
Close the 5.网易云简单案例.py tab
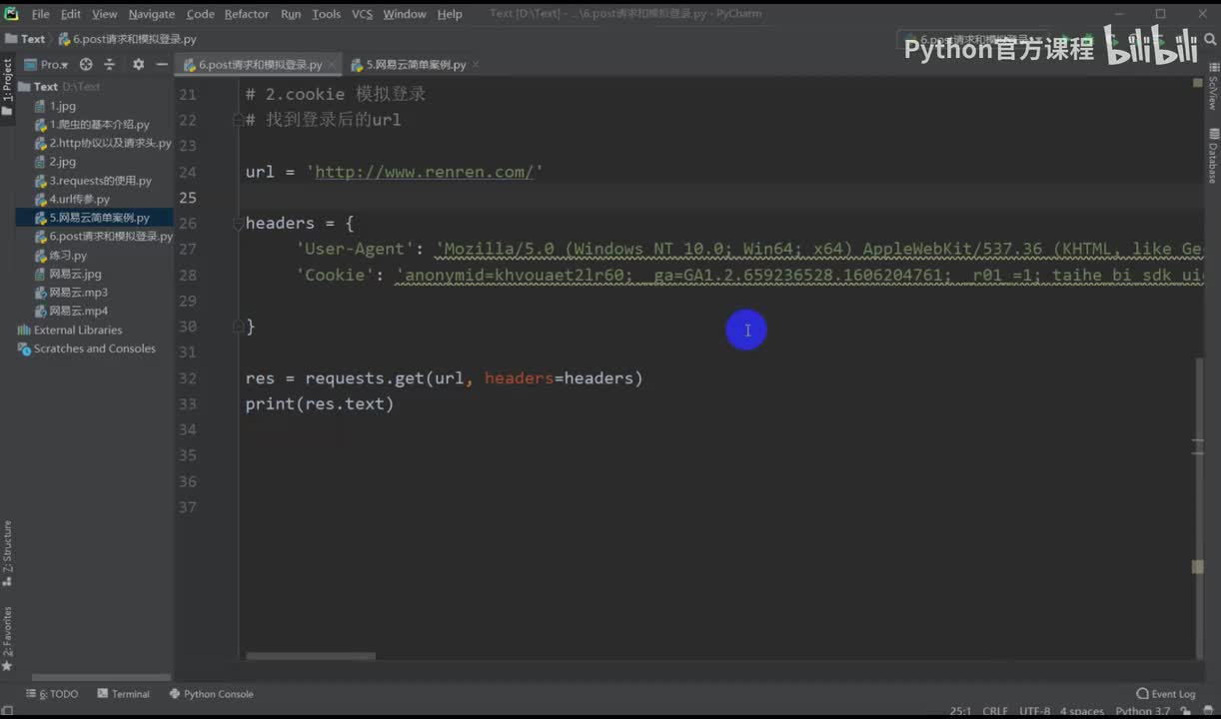(x=476, y=65)
